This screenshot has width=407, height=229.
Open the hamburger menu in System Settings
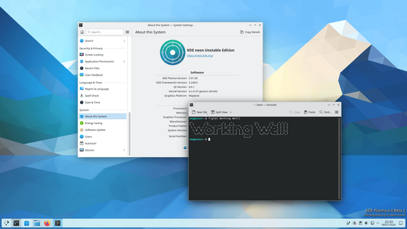click(127, 32)
